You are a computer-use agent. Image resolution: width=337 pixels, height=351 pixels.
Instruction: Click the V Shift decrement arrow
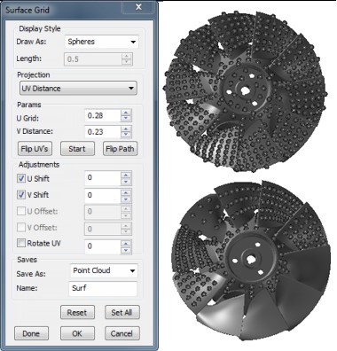tap(126, 199)
